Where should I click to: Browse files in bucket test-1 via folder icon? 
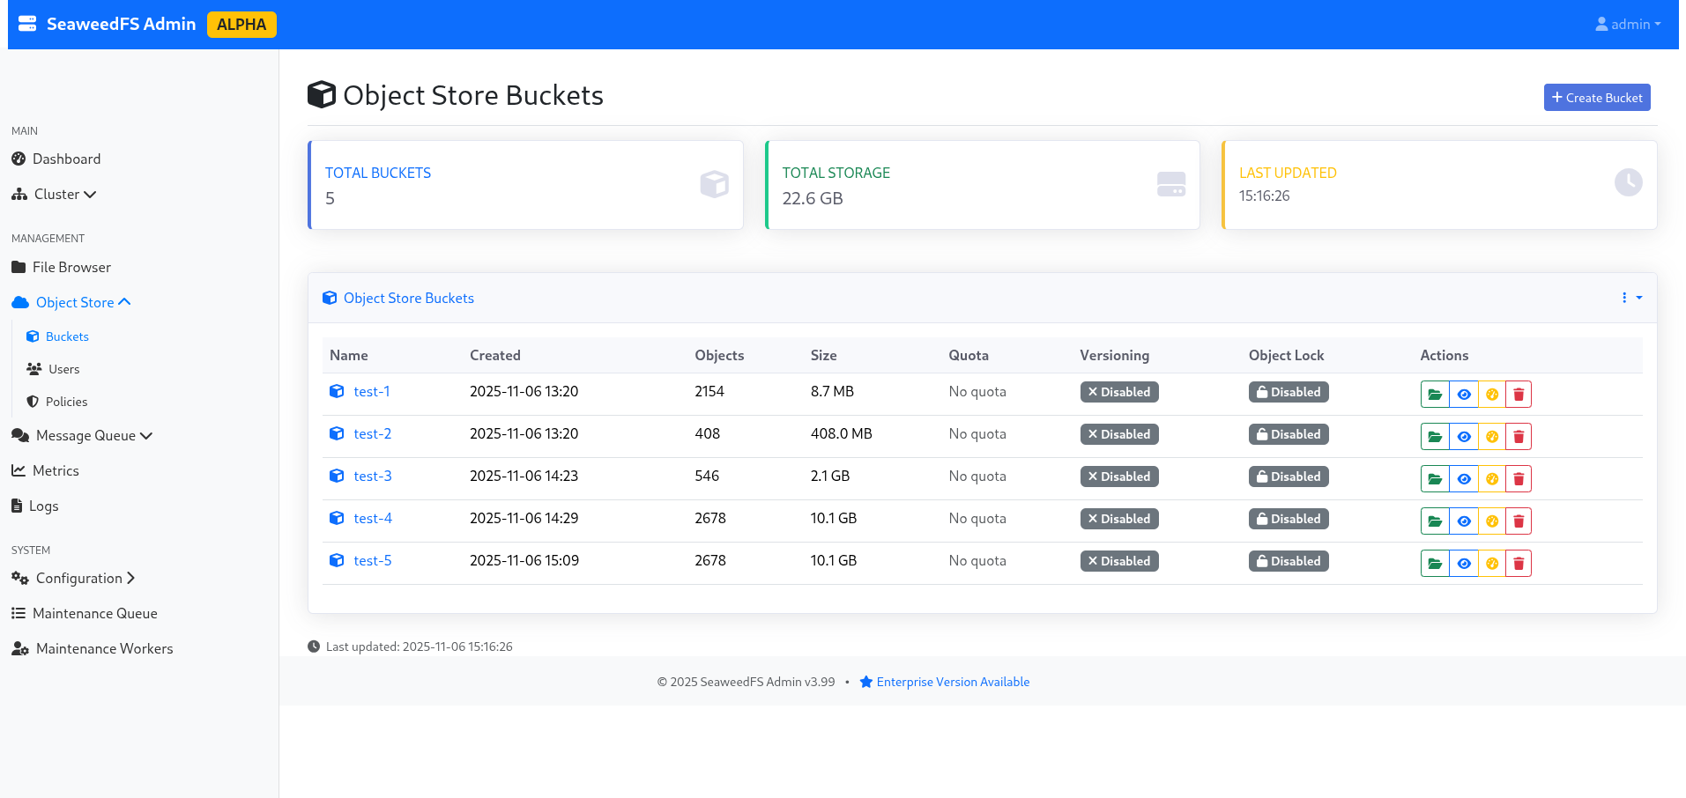(1435, 395)
